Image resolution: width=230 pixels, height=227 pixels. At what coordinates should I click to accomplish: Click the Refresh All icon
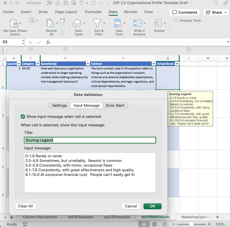(x=51, y=23)
